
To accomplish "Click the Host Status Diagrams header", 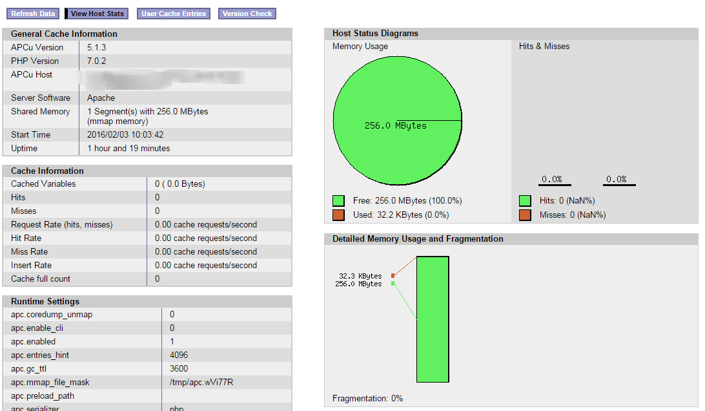I will pos(375,33).
